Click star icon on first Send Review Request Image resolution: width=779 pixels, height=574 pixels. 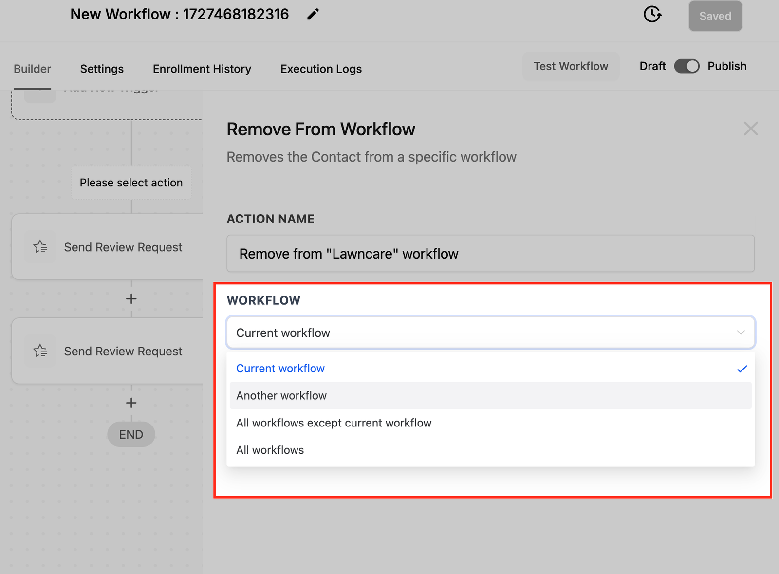pos(40,247)
